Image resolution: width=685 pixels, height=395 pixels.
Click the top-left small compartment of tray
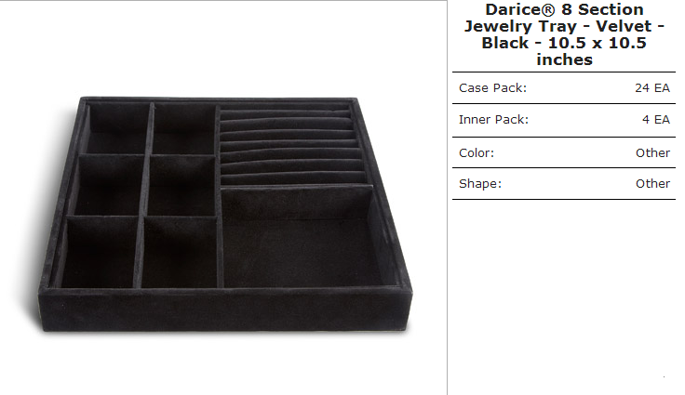[117, 128]
